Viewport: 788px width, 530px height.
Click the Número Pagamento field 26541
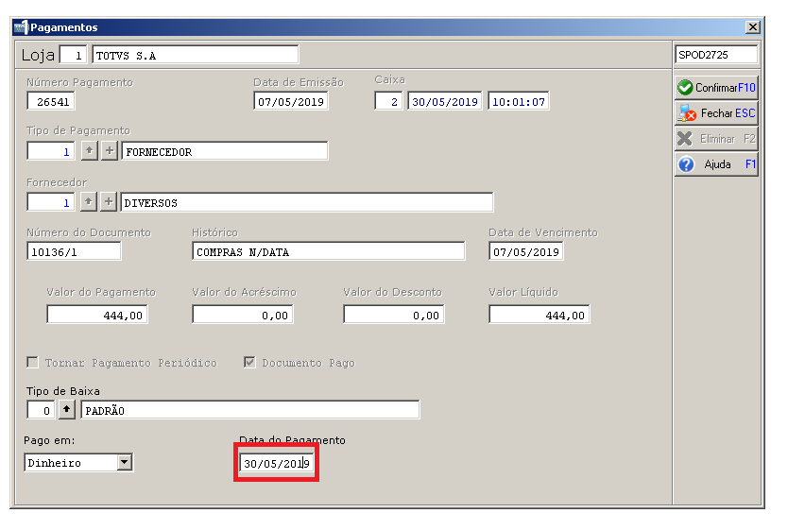click(51, 101)
